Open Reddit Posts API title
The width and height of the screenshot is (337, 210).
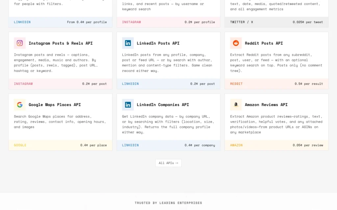point(264,43)
